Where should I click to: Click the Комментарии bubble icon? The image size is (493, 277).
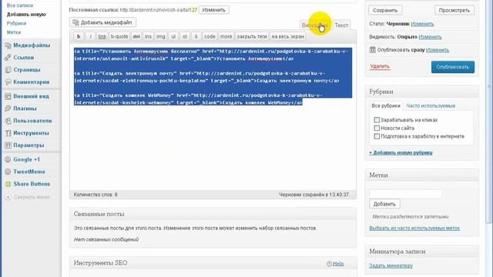click(8, 82)
